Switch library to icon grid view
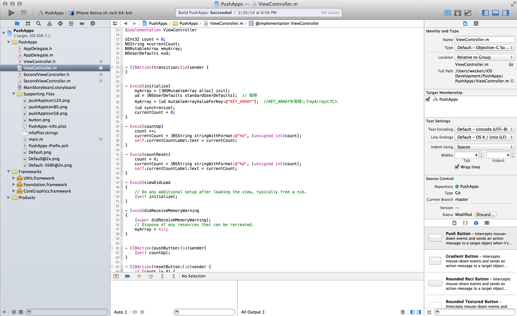The image size is (517, 316). click(x=429, y=312)
